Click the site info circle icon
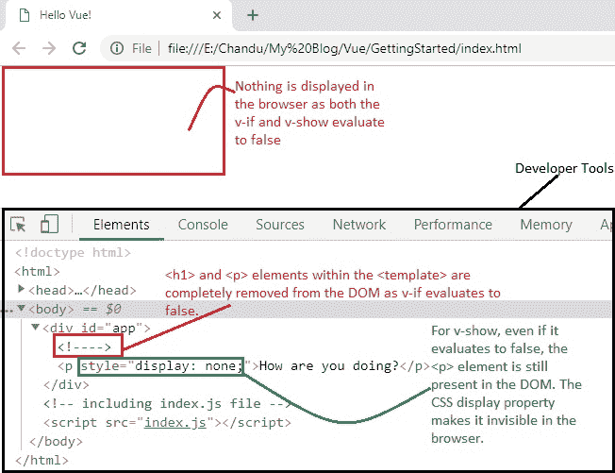The width and height of the screenshot is (615, 473). [x=116, y=48]
